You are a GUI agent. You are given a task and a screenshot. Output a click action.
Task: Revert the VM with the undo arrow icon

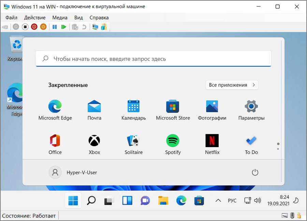[x=84, y=27]
